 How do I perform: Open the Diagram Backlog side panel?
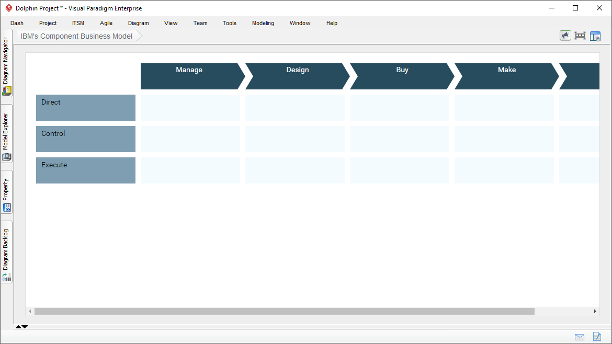tap(7, 252)
